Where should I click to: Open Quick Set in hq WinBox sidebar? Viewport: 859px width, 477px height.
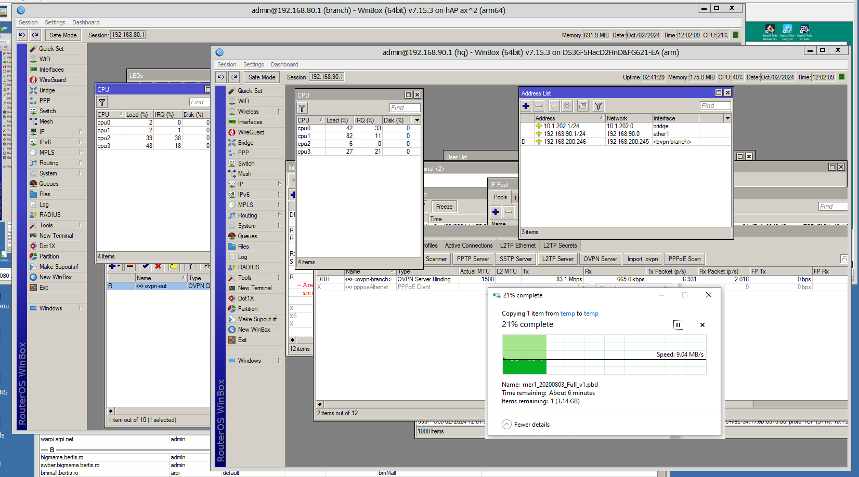click(250, 91)
